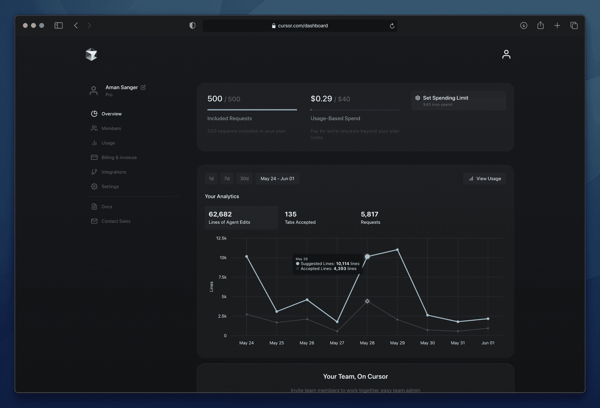Image resolution: width=600 pixels, height=408 pixels.
Task: Click the May 29 chart data point
Action: 397,250
